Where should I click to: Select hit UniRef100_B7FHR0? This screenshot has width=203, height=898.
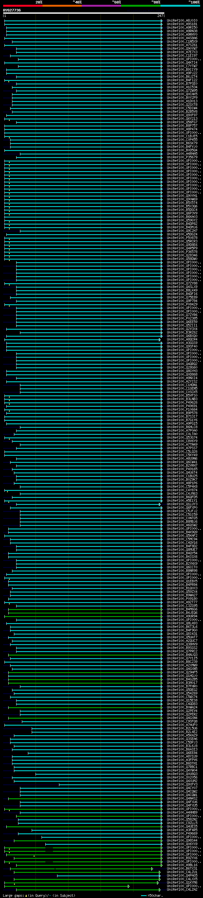click(x=182, y=686)
